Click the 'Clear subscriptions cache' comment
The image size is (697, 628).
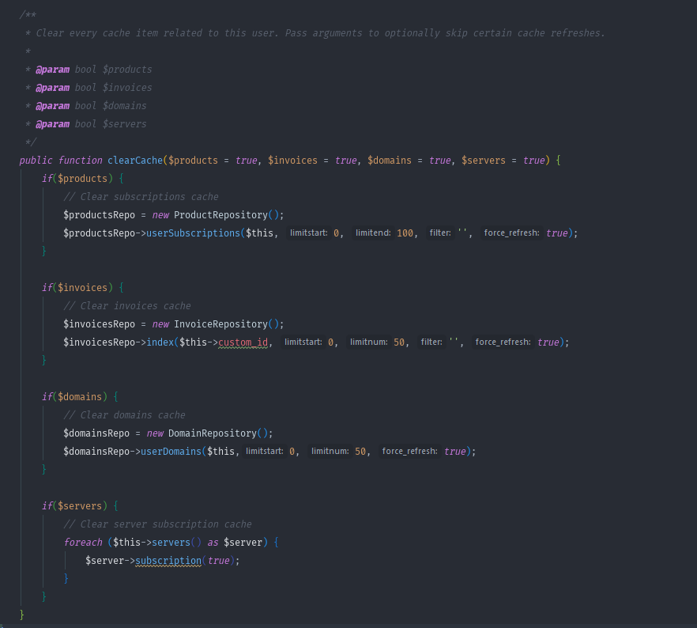coord(141,197)
